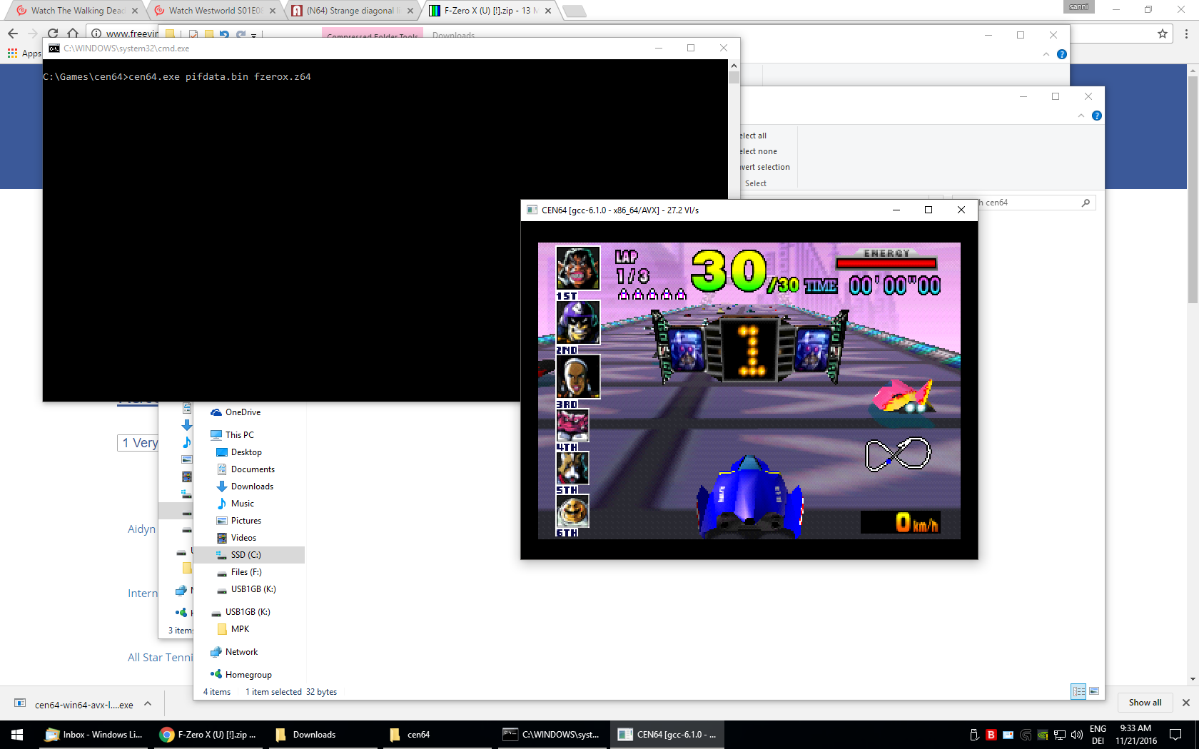Open Chrome's three-dot menu
The width and height of the screenshot is (1199, 749).
(x=1186, y=34)
